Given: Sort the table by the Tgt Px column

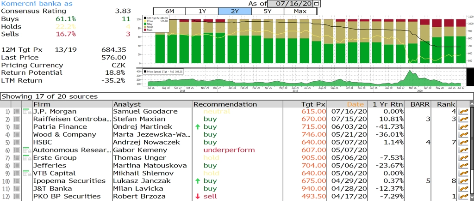Looking at the screenshot, I should [305, 104].
